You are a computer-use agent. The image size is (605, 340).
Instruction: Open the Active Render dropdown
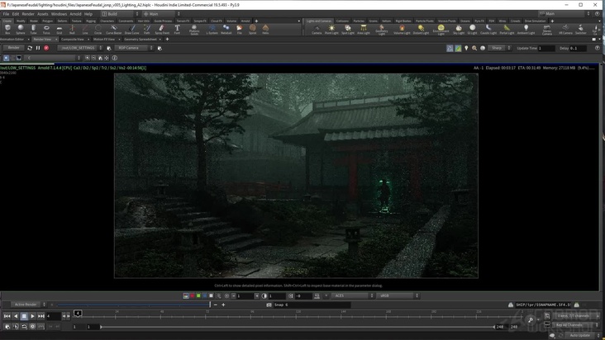(x=28, y=305)
